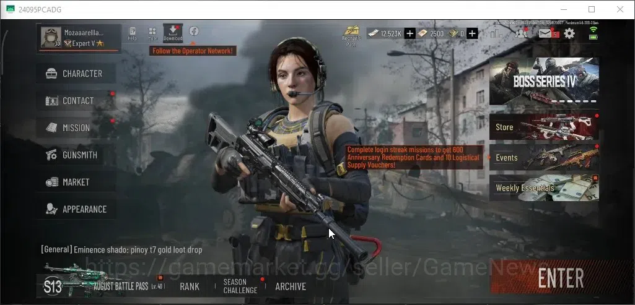The height and width of the screenshot is (305, 635).
Task: Open the Download icon with red dot
Action: 173,33
